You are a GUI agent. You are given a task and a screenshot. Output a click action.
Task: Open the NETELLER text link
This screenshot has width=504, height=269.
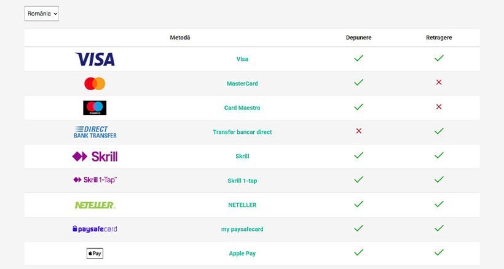(242, 205)
